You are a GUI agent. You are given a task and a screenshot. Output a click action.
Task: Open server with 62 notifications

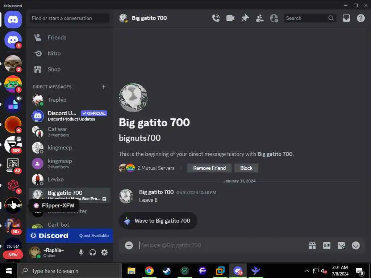coord(13,165)
